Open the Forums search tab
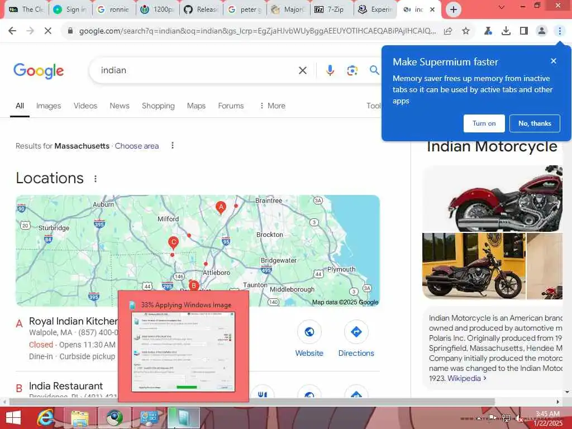Image resolution: width=572 pixels, height=429 pixels. tap(231, 106)
